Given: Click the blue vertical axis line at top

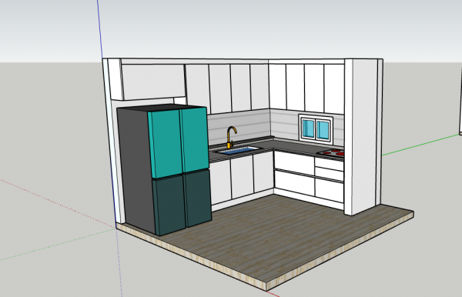Looking at the screenshot, I should pyautogui.click(x=99, y=28).
